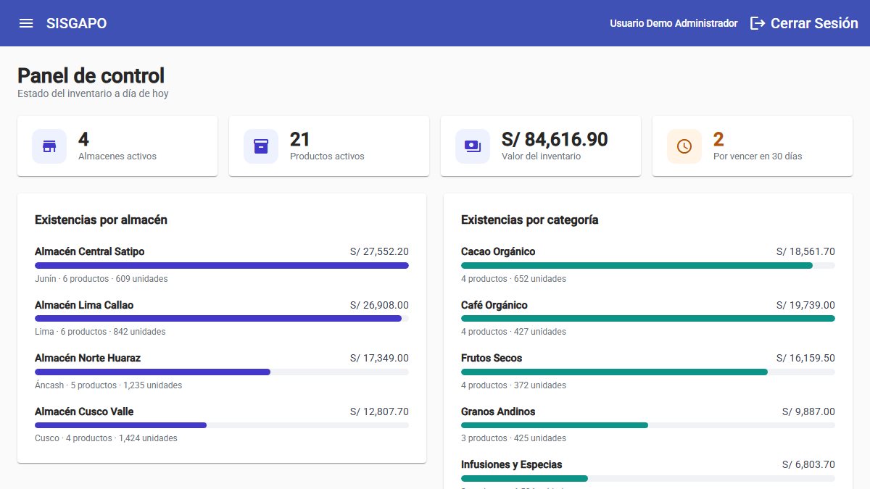Click the Almacén Central Satipo progress bar
The image size is (870, 489).
(x=222, y=266)
